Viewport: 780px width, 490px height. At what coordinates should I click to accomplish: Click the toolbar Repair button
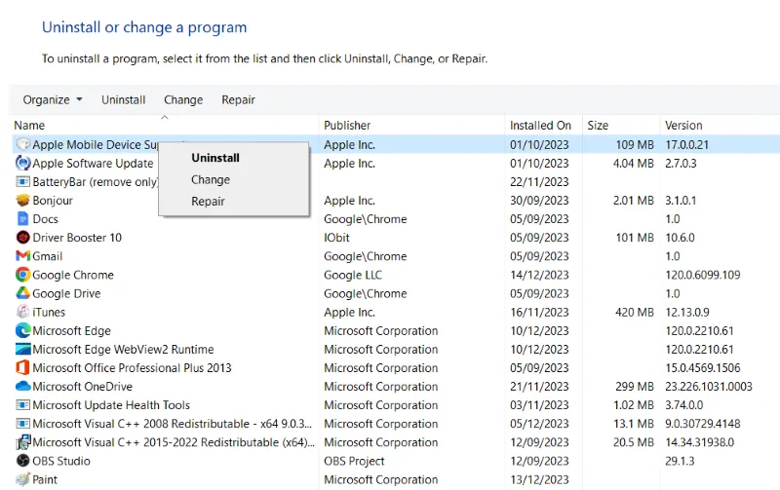coord(238,100)
